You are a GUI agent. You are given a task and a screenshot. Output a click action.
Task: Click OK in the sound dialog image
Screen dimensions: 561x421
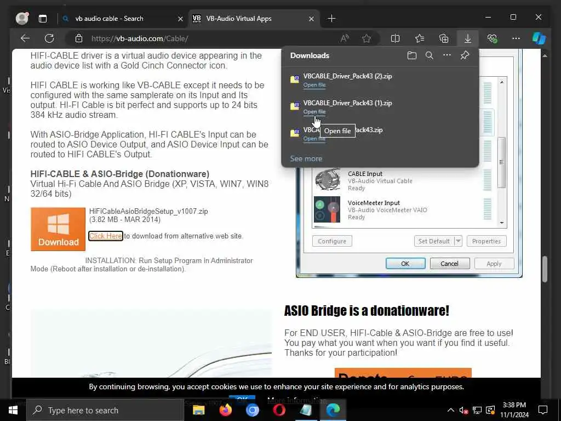coord(405,264)
